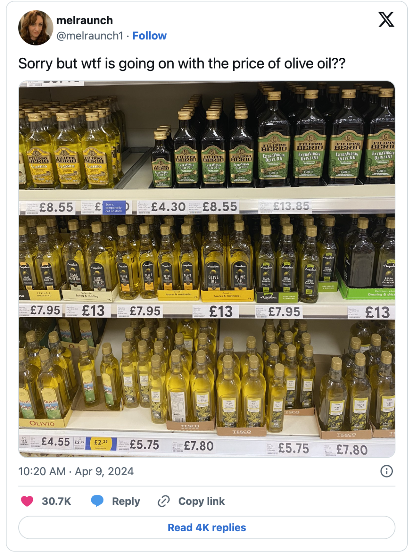
Task: Click the £4.30 shelf price tag in the photo
Action: pyautogui.click(x=168, y=207)
